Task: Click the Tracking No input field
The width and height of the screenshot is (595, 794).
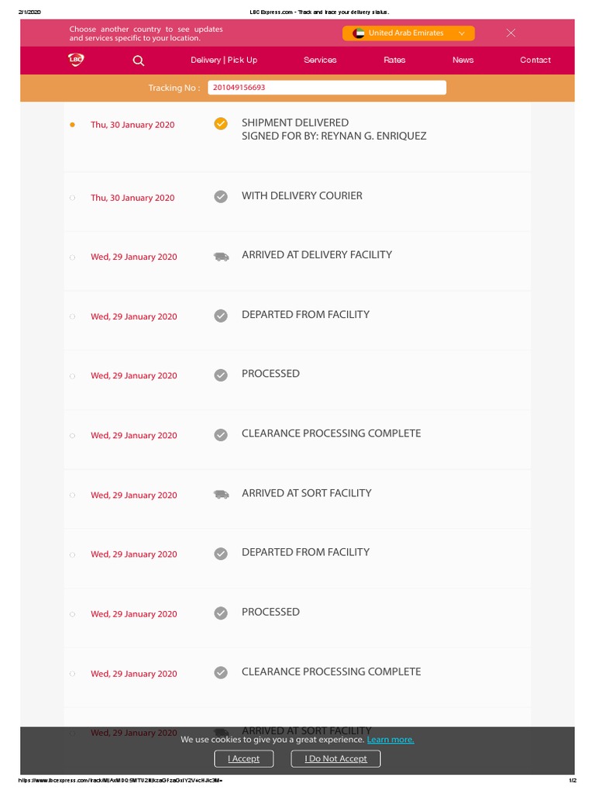Action: click(327, 88)
